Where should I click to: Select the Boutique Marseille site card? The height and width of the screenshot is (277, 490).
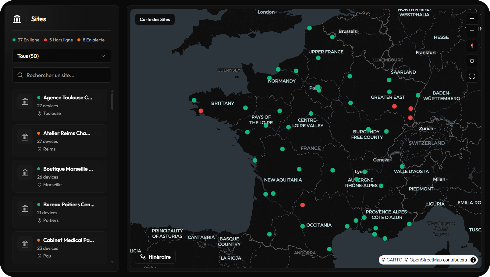coord(60,176)
